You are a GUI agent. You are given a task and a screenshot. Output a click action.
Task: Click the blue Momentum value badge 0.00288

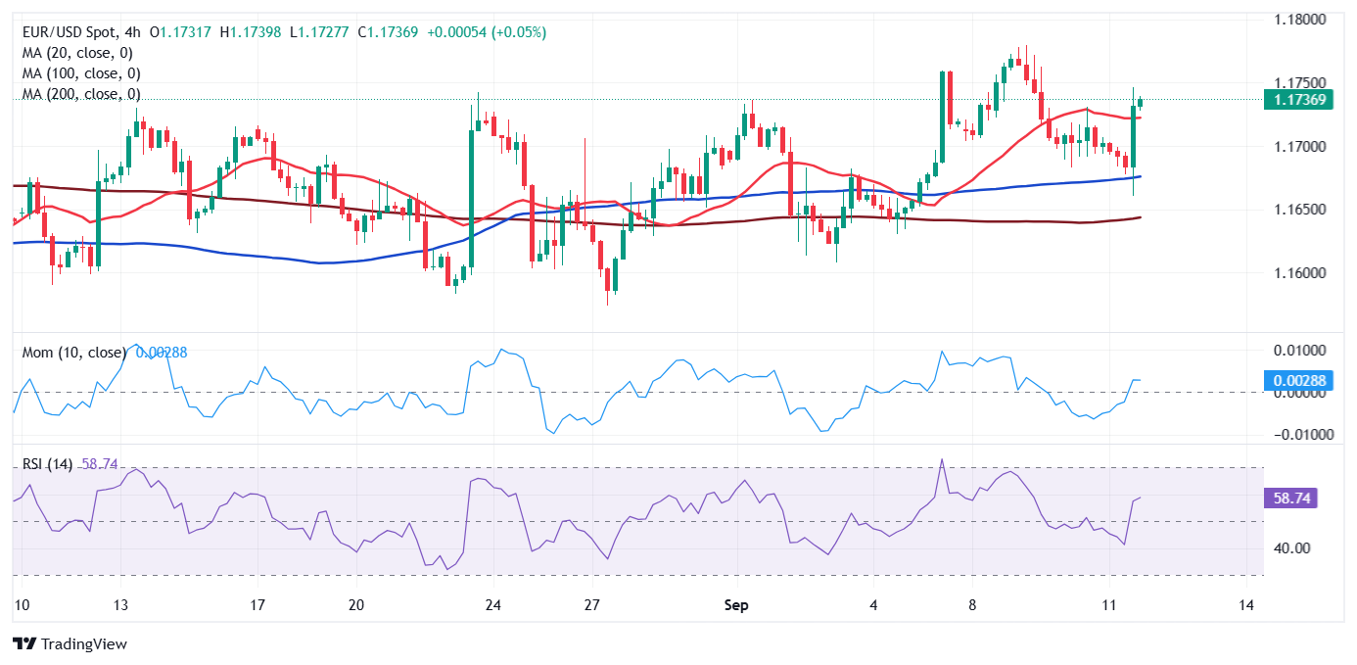pos(1297,380)
